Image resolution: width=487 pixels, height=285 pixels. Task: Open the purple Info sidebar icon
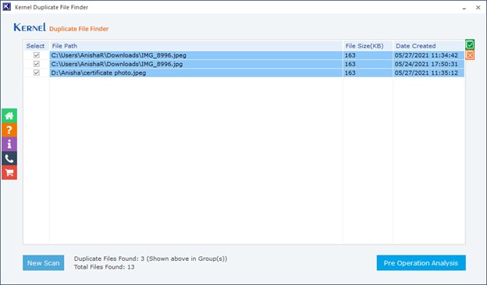(9, 144)
